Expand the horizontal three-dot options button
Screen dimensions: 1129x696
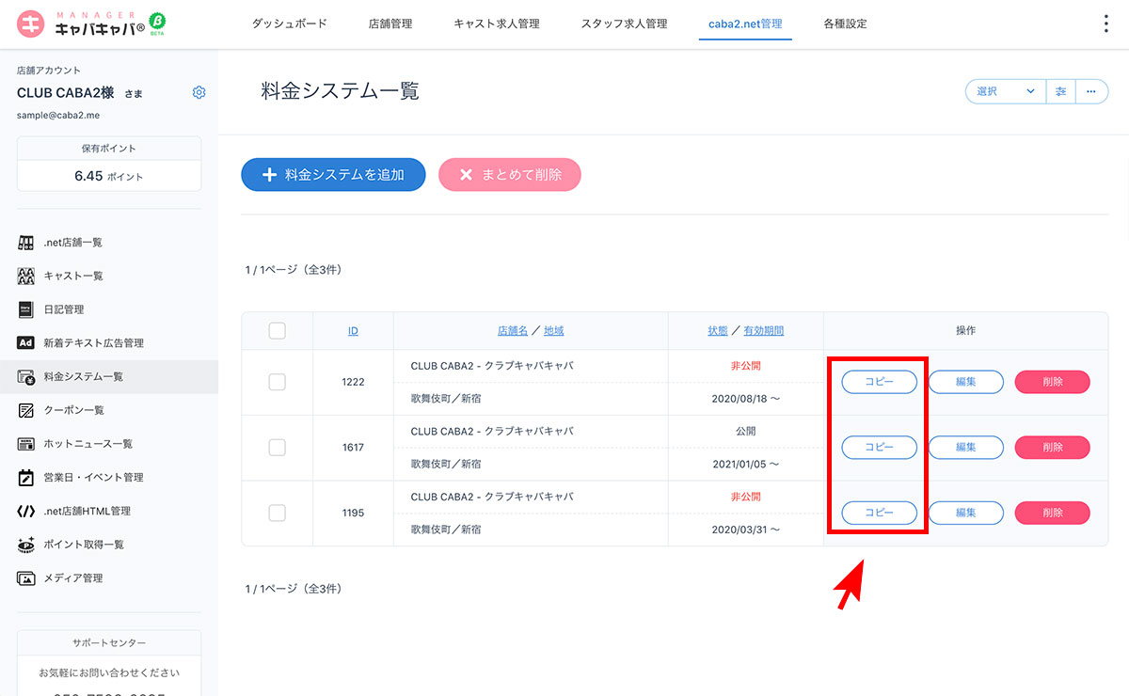coord(1091,91)
